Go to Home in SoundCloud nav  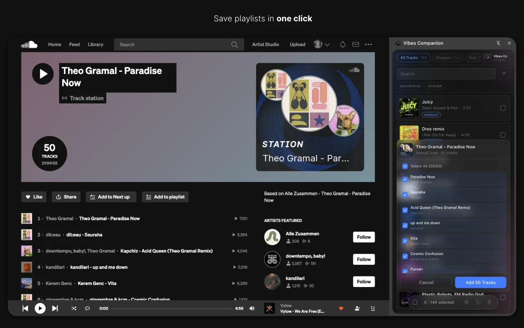54,44
